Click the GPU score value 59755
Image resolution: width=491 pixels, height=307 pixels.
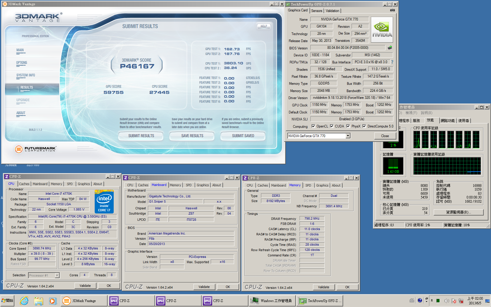pos(114,92)
